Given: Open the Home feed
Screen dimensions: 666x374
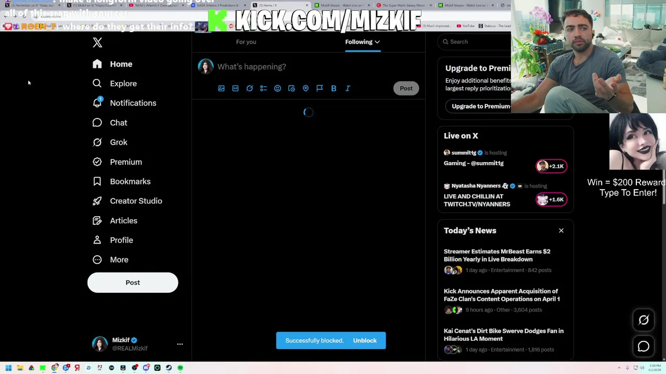Looking at the screenshot, I should click(112, 64).
